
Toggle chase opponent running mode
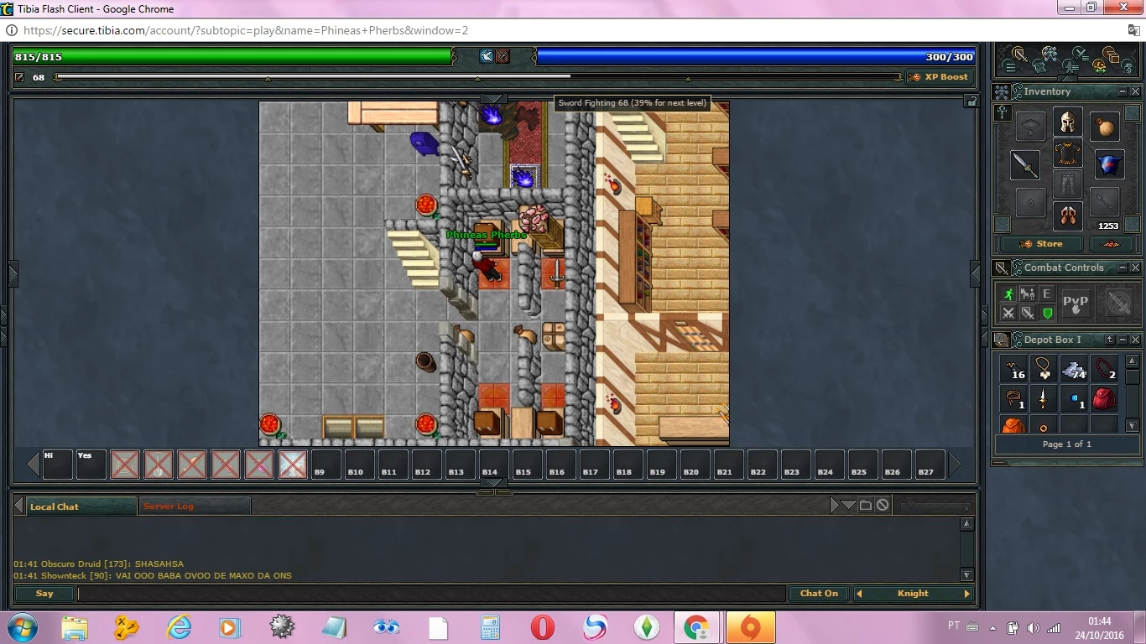pyautogui.click(x=1008, y=294)
